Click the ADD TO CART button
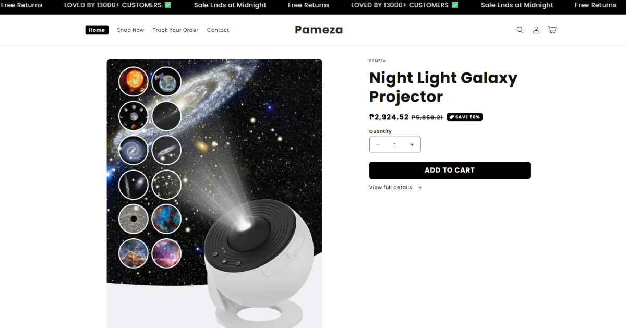 pos(450,171)
